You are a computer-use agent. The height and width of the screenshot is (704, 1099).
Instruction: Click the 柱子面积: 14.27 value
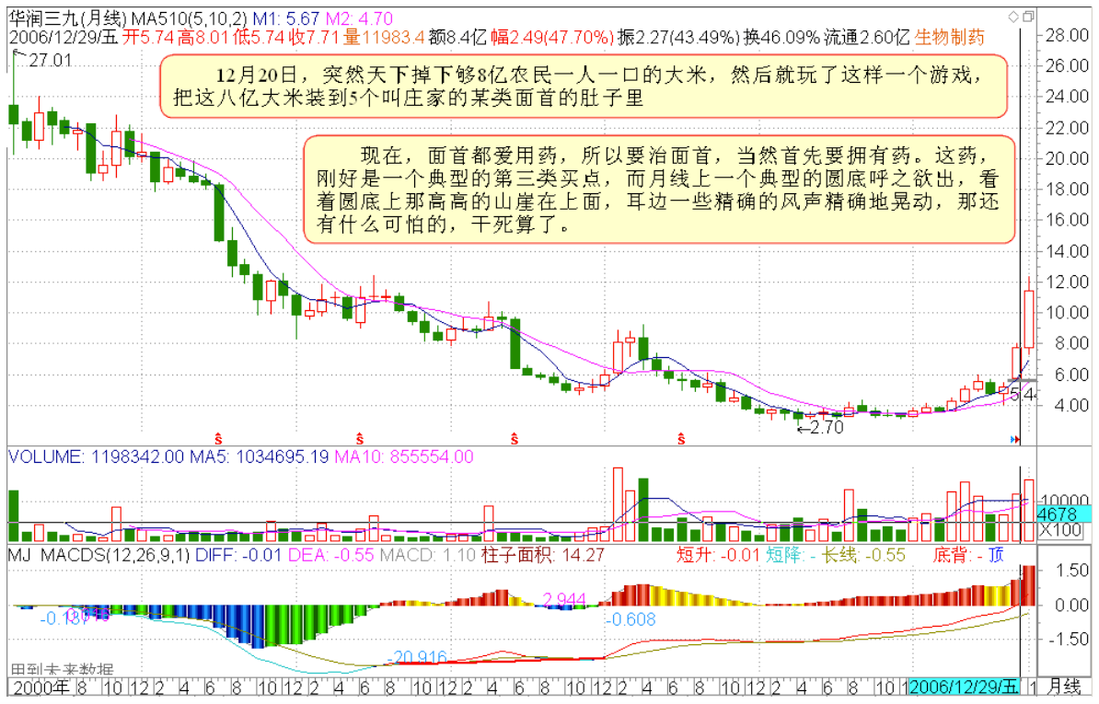coord(543,556)
